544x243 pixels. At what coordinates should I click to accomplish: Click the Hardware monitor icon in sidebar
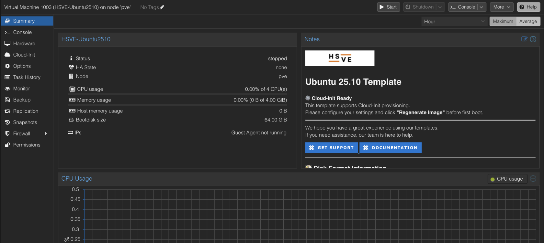click(7, 43)
